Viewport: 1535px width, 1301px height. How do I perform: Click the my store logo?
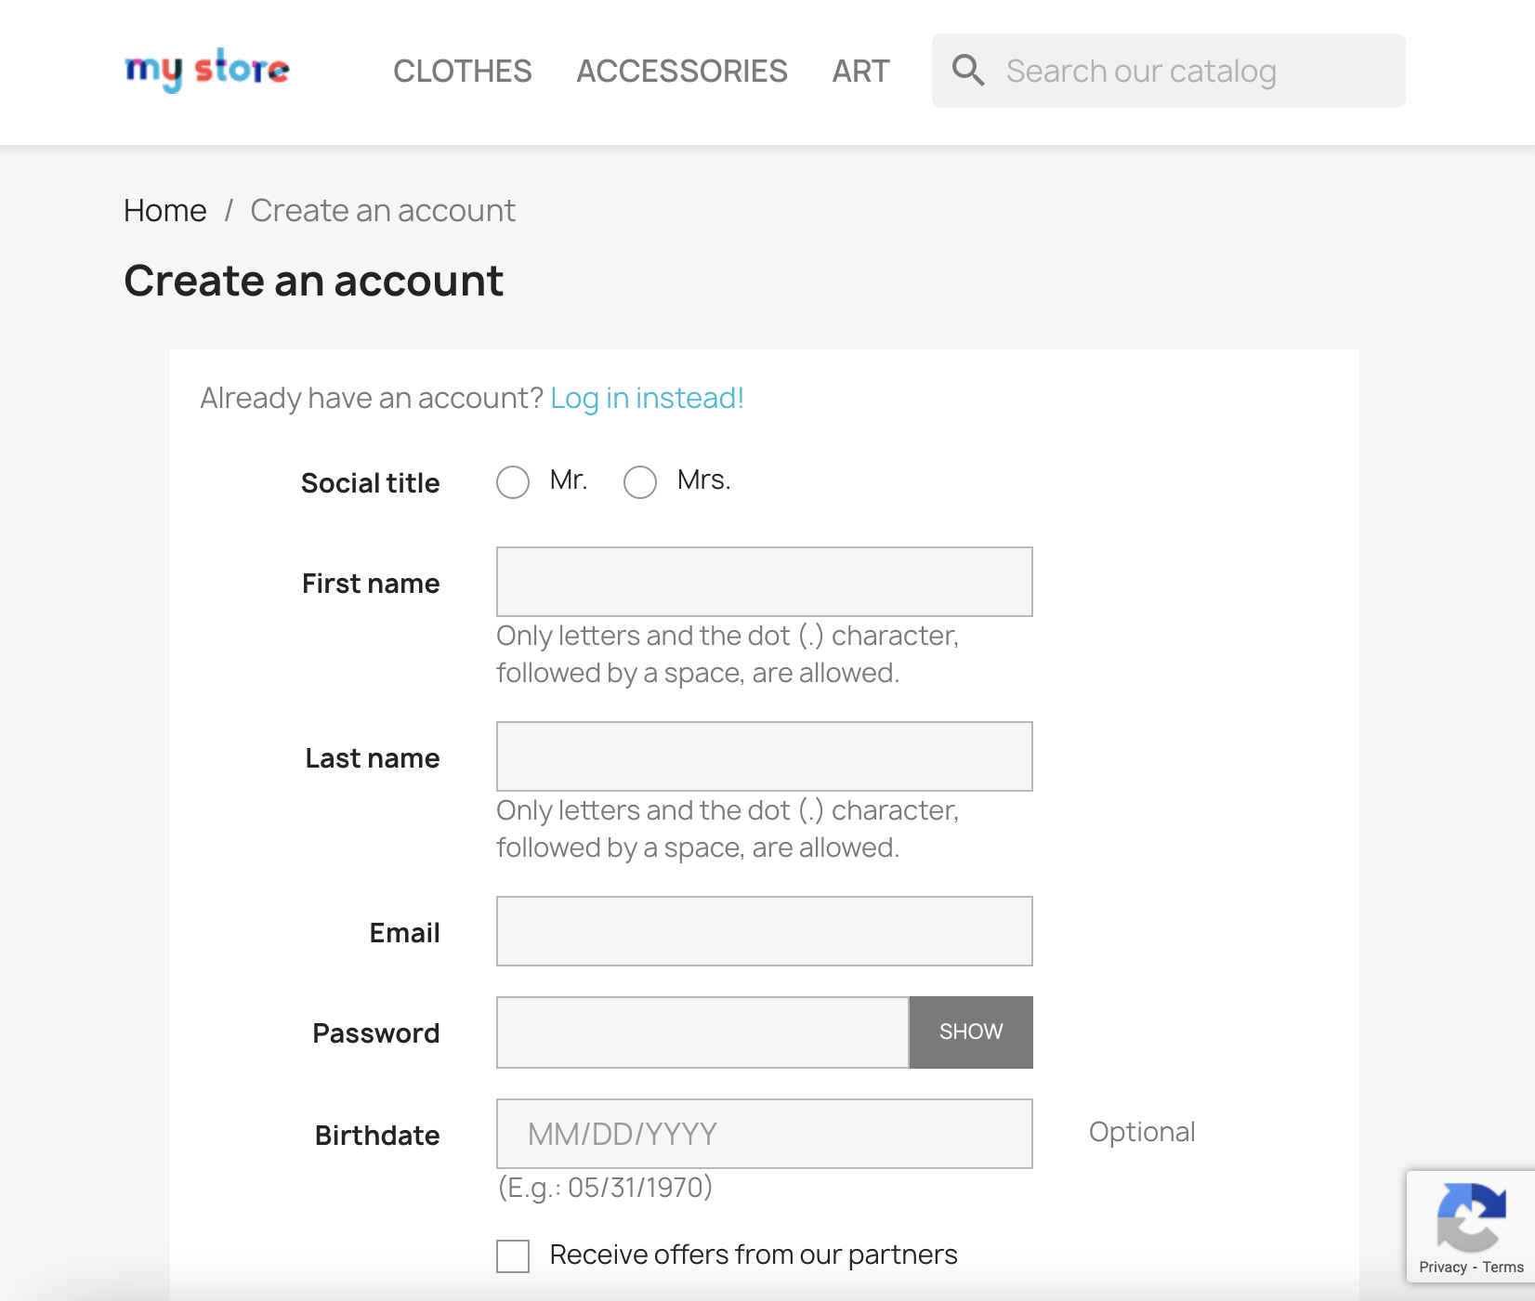tap(207, 68)
